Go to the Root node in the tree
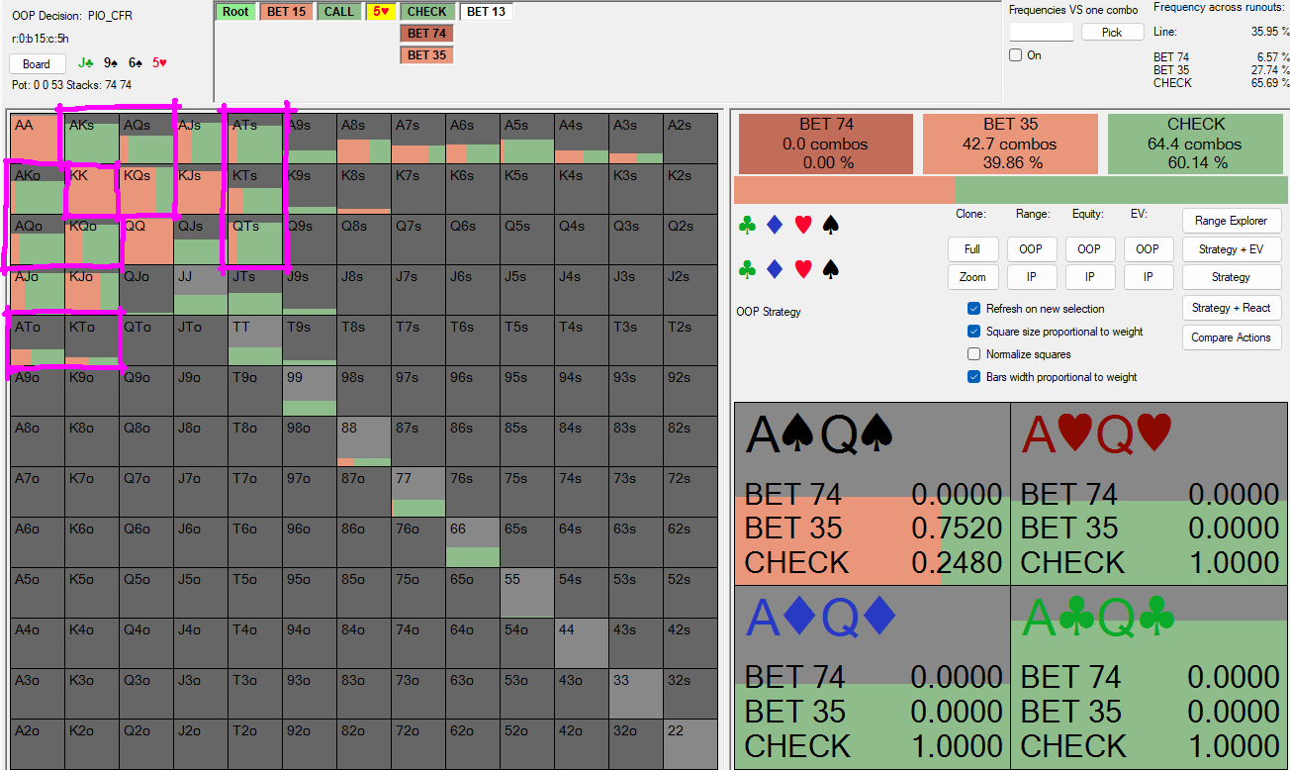This screenshot has height=770, width=1290. [235, 12]
